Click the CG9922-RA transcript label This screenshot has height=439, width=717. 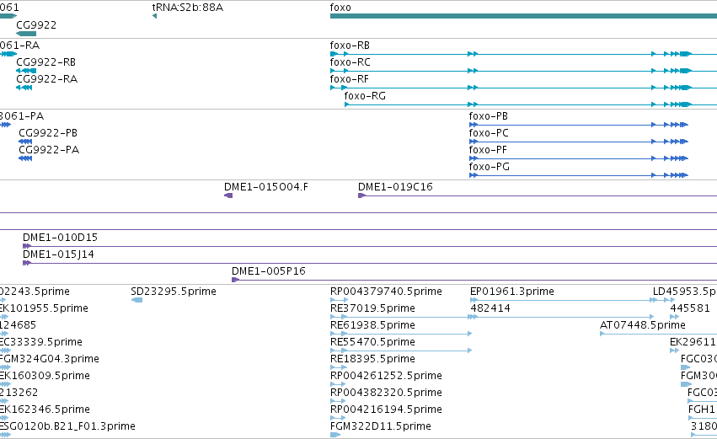[x=46, y=79]
